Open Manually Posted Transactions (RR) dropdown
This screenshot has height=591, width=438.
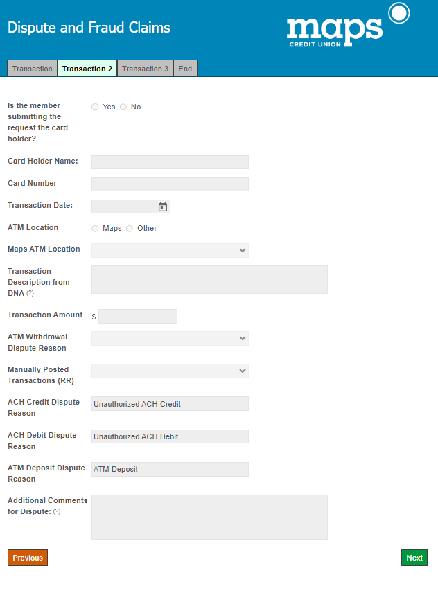(170, 371)
